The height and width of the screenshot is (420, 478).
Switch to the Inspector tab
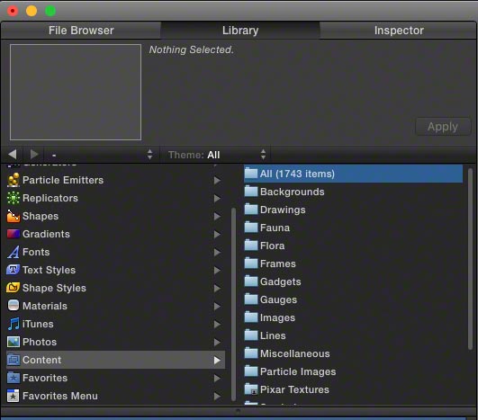(x=399, y=31)
